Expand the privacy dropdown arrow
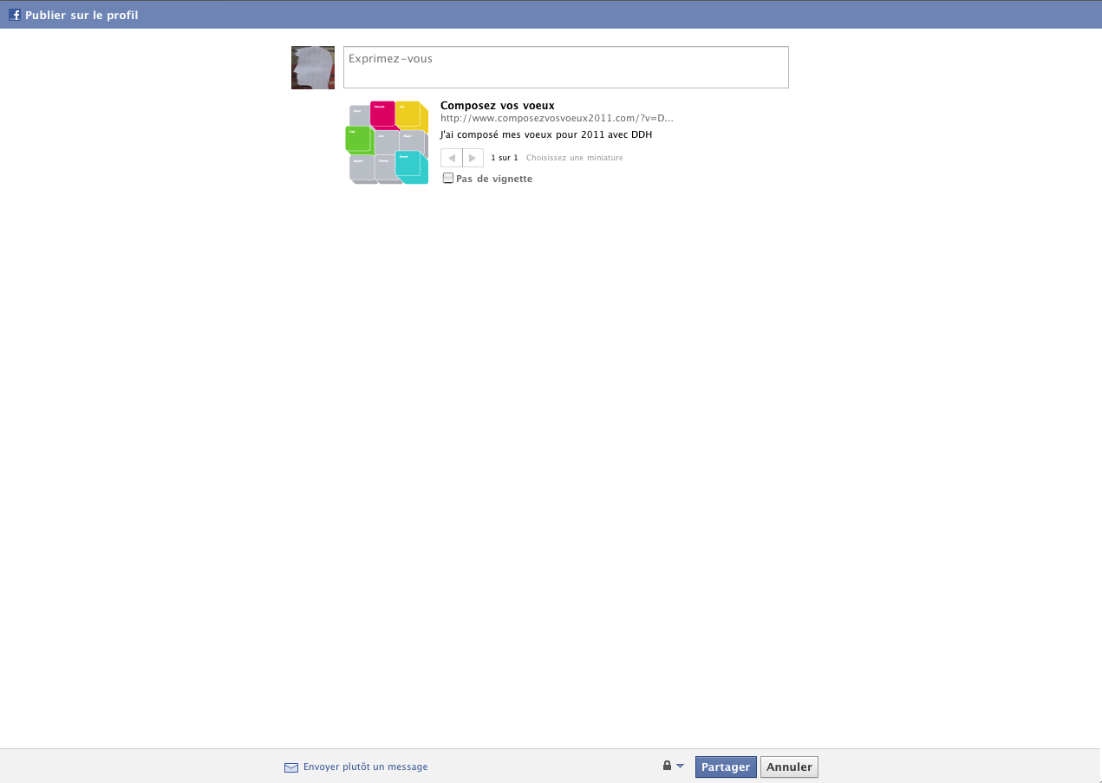Screen dimensions: 1102x783 click(x=680, y=767)
